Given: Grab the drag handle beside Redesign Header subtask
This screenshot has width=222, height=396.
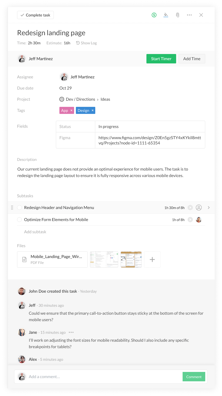Looking at the screenshot, I should [12, 208].
